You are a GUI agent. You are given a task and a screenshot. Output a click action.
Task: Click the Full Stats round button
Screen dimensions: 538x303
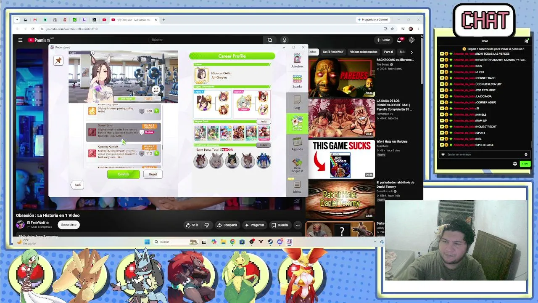click(x=156, y=90)
